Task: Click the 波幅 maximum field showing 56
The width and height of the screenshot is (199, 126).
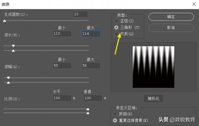Action: (x=91, y=66)
